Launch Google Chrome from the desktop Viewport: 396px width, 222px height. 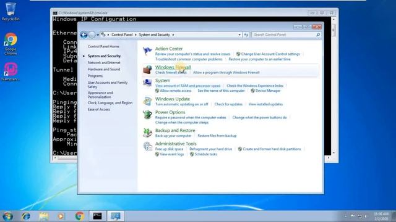[11, 44]
